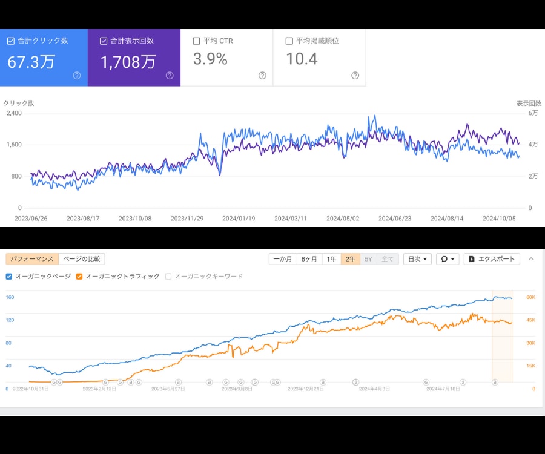Click the 2024/10/05 axis date label
545x454 pixels.
click(499, 219)
